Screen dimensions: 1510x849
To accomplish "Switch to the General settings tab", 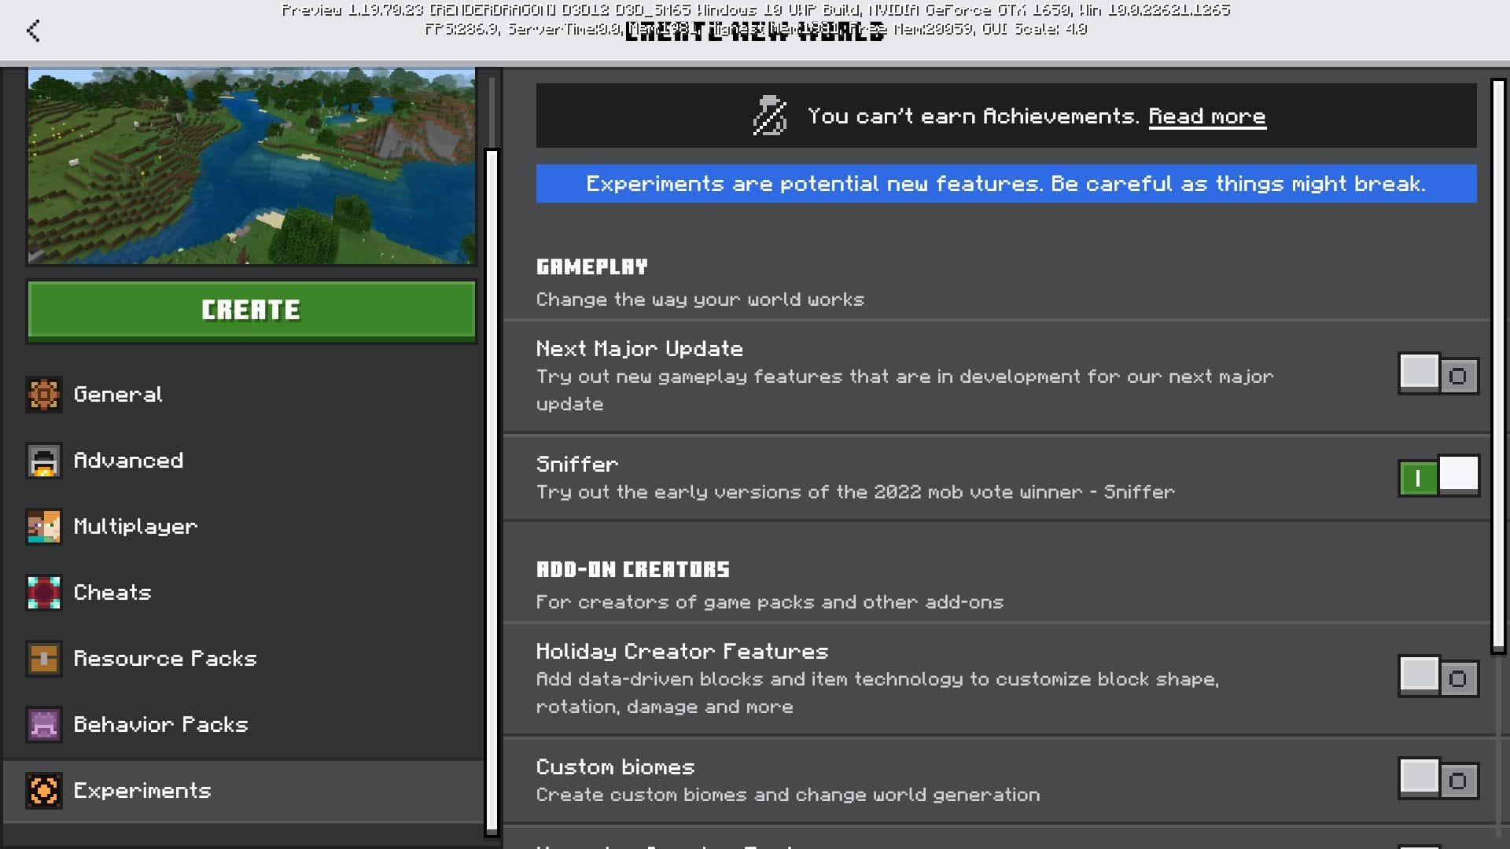I will (118, 395).
